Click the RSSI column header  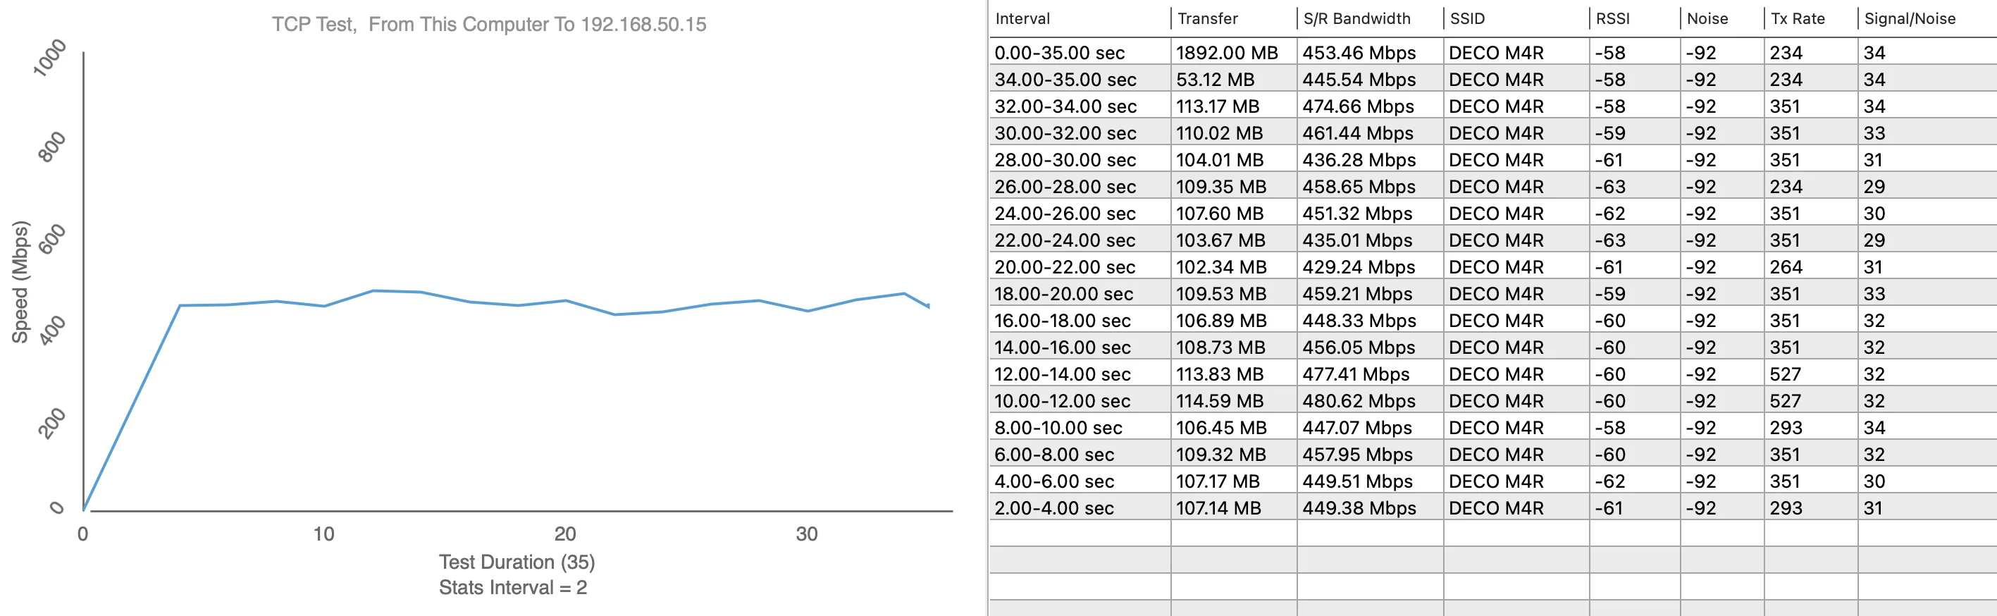pos(1612,18)
